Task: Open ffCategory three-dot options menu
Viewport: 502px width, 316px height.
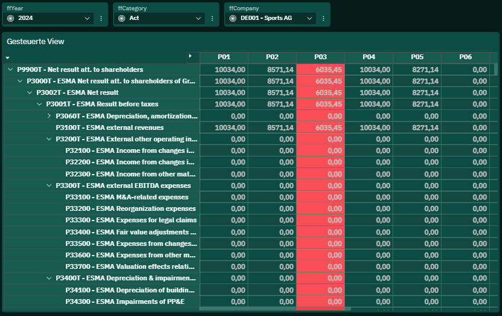Action: coord(212,19)
